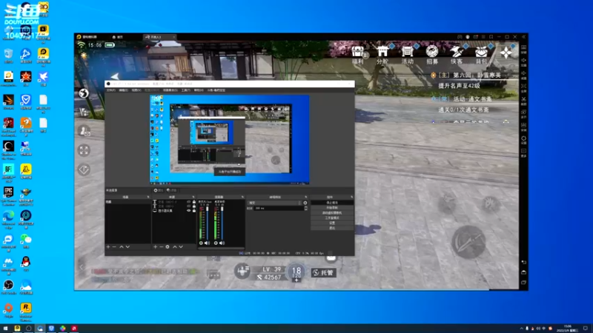The width and height of the screenshot is (593, 333).
Task: Move the source down with the sources panel down arrow
Action: (x=181, y=246)
